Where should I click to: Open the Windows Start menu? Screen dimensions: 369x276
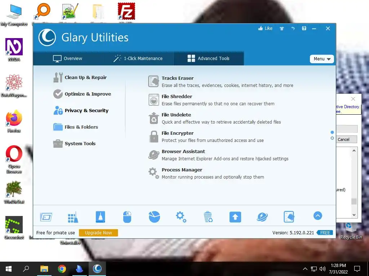pos(9,269)
